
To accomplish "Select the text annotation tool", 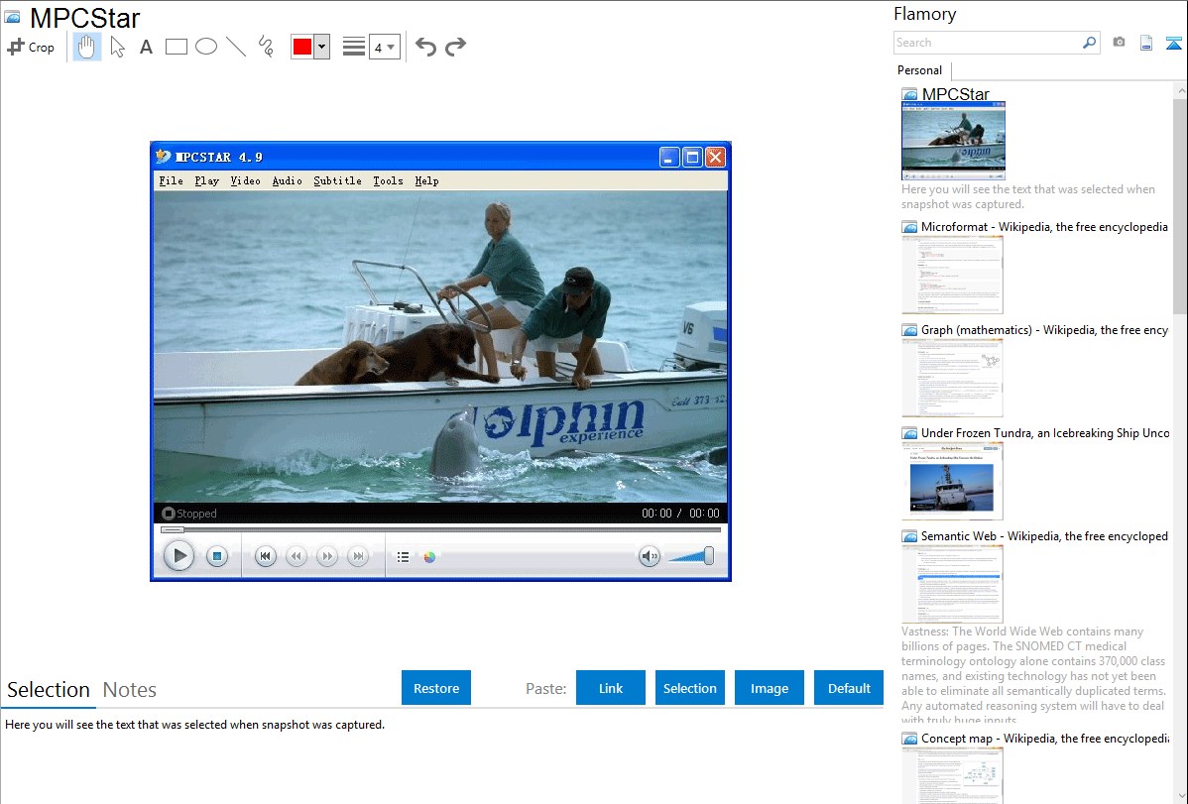I will (146, 47).
